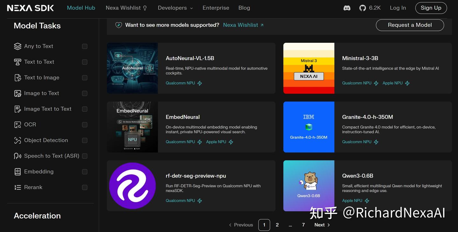The width and height of the screenshot is (458, 232).
Task: Open the Enterprise page from the navigation
Action: [x=216, y=8]
